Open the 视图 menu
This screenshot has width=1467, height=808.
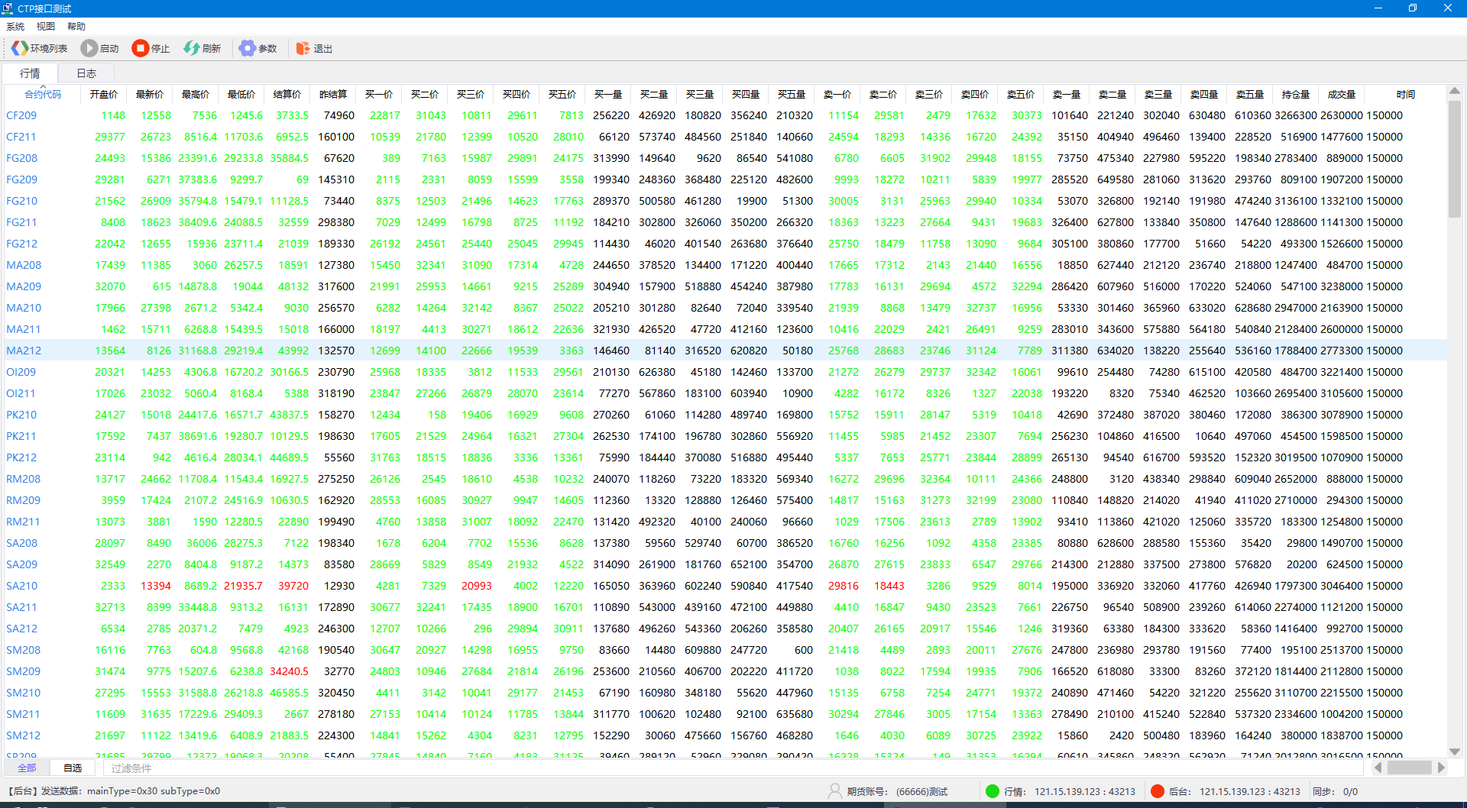tap(46, 27)
